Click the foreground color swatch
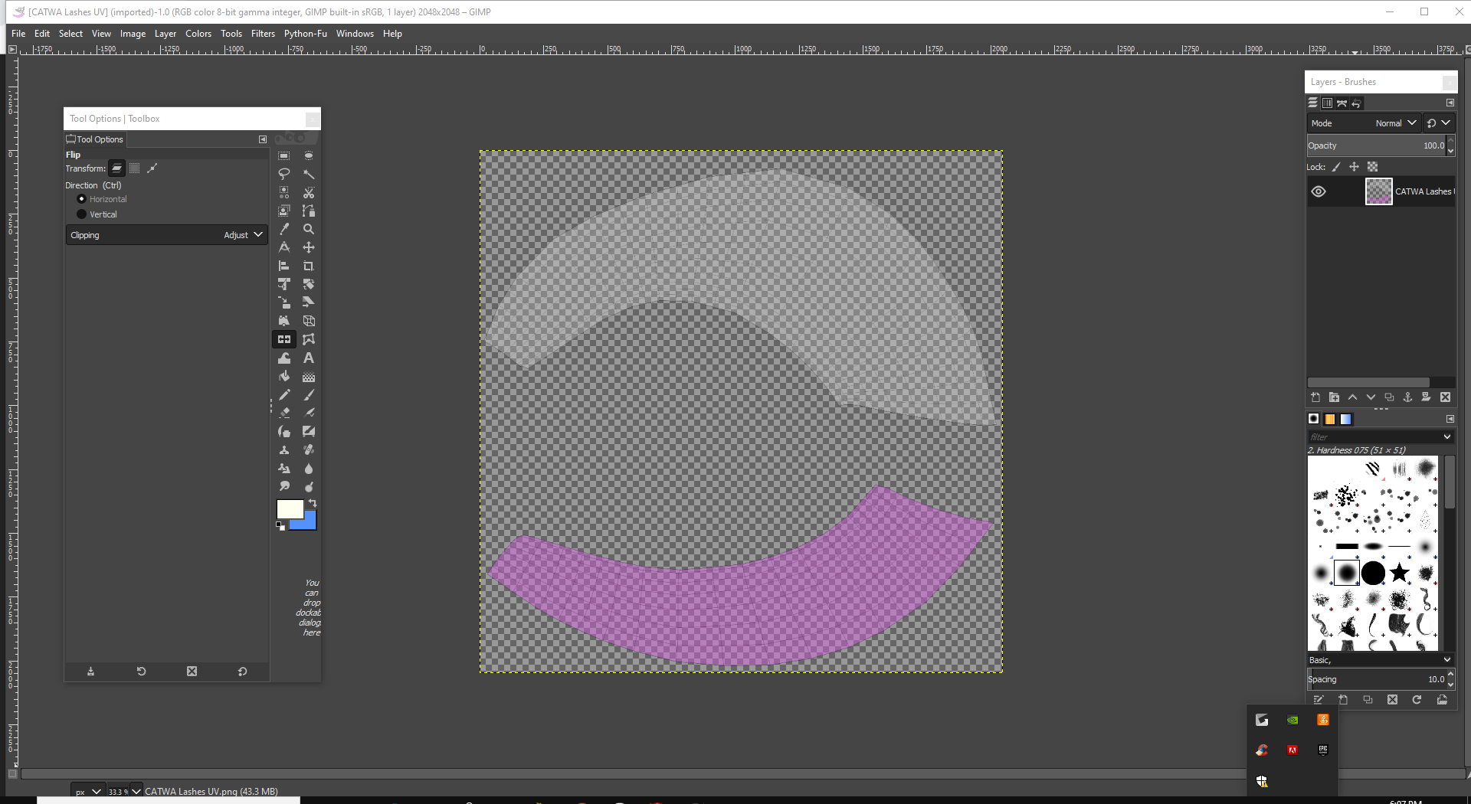This screenshot has height=804, width=1471. pyautogui.click(x=289, y=508)
